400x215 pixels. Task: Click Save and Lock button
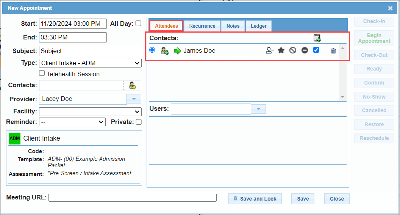[x=255, y=199]
